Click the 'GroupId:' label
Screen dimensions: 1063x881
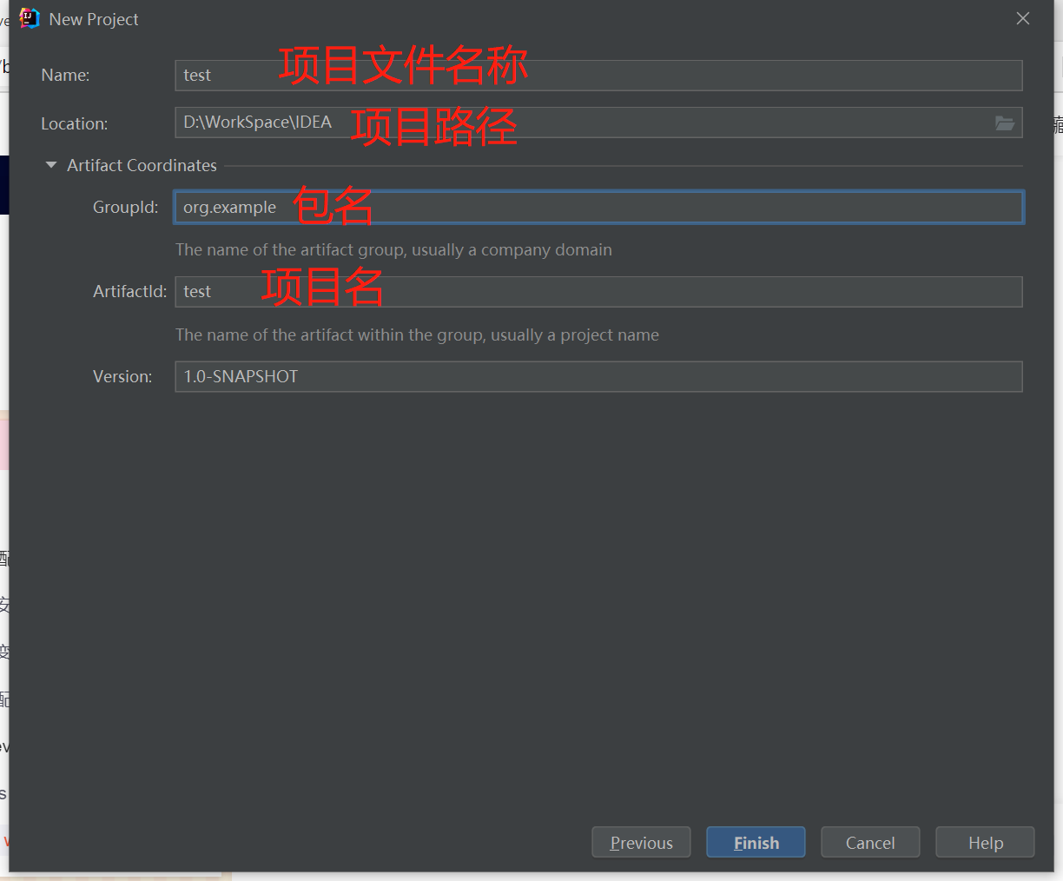(x=126, y=208)
